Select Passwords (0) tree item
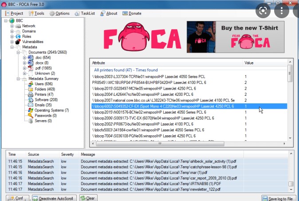299x201 pixels. click(46, 115)
